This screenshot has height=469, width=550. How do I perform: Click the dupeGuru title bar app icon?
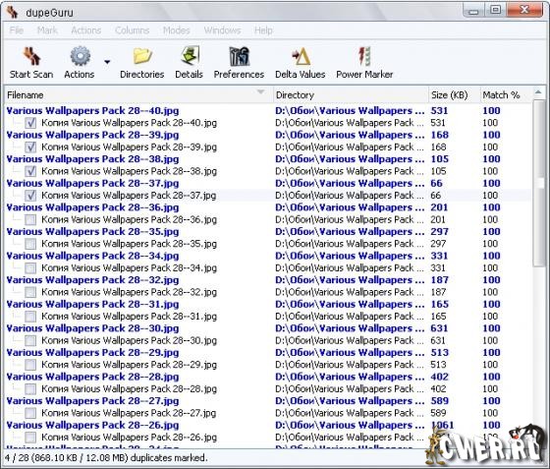[13, 12]
